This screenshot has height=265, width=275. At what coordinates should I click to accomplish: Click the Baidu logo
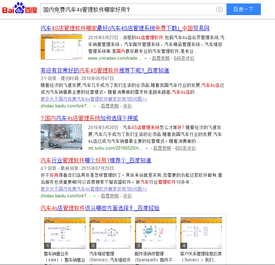[x=20, y=8]
